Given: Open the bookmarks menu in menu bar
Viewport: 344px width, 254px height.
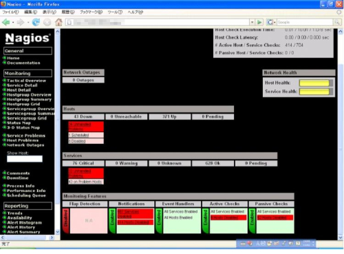Looking at the screenshot, I should point(91,12).
